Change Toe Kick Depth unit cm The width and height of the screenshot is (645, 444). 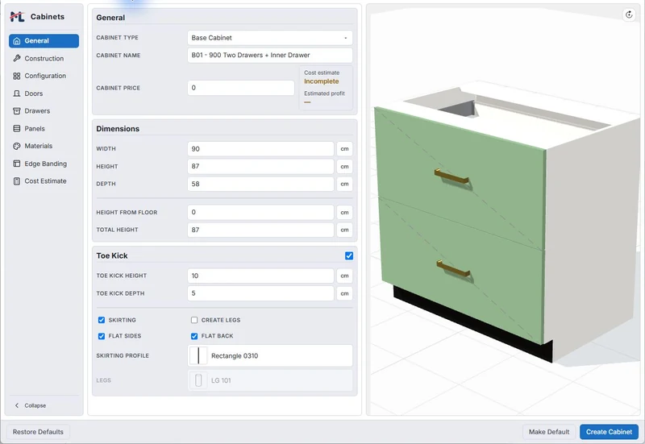[x=344, y=293]
